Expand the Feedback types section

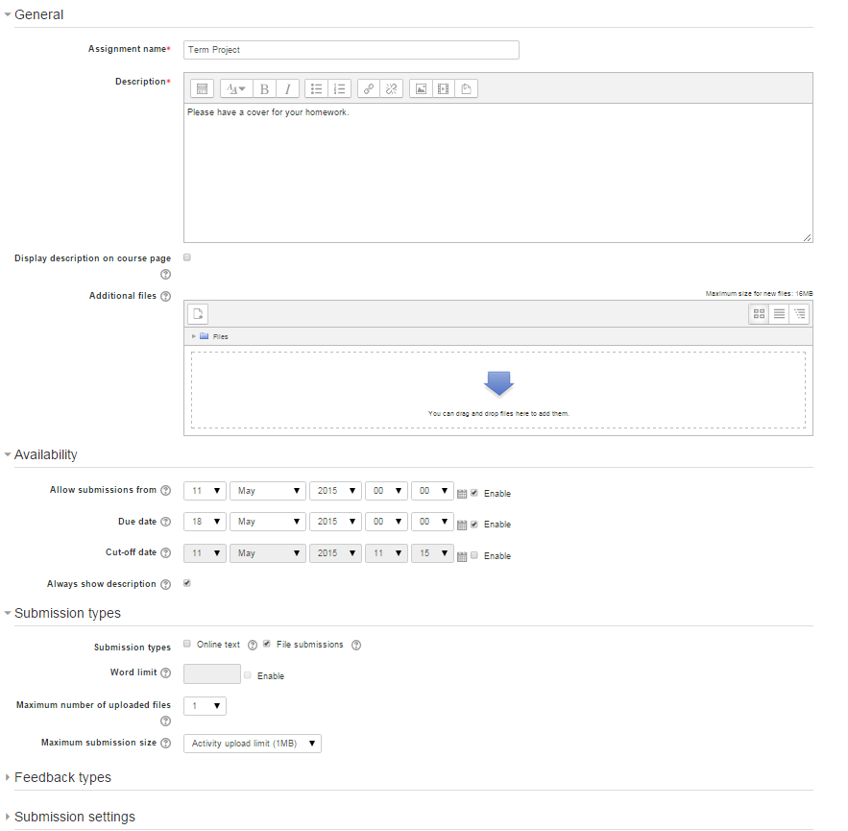click(x=62, y=777)
